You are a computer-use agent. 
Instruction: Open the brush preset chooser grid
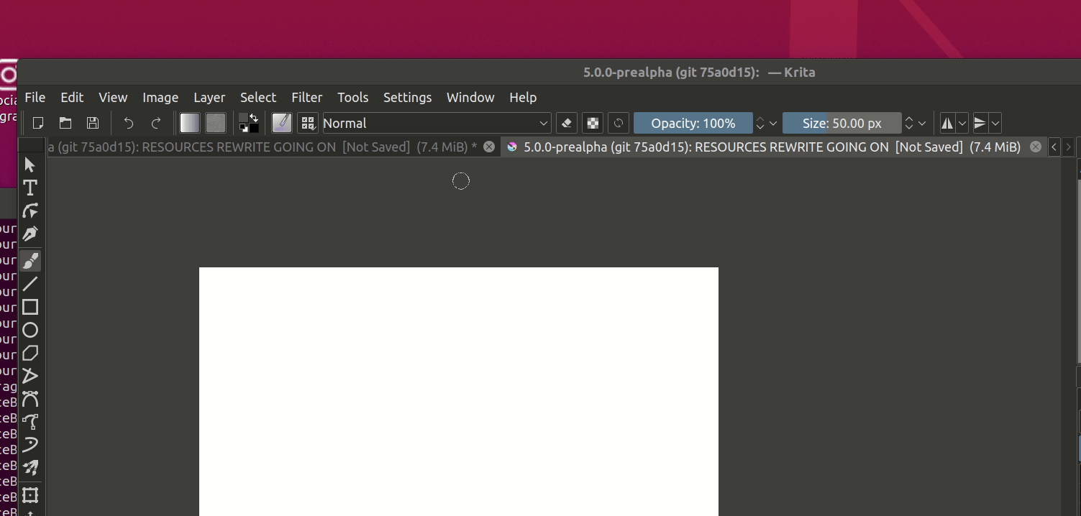pos(307,123)
